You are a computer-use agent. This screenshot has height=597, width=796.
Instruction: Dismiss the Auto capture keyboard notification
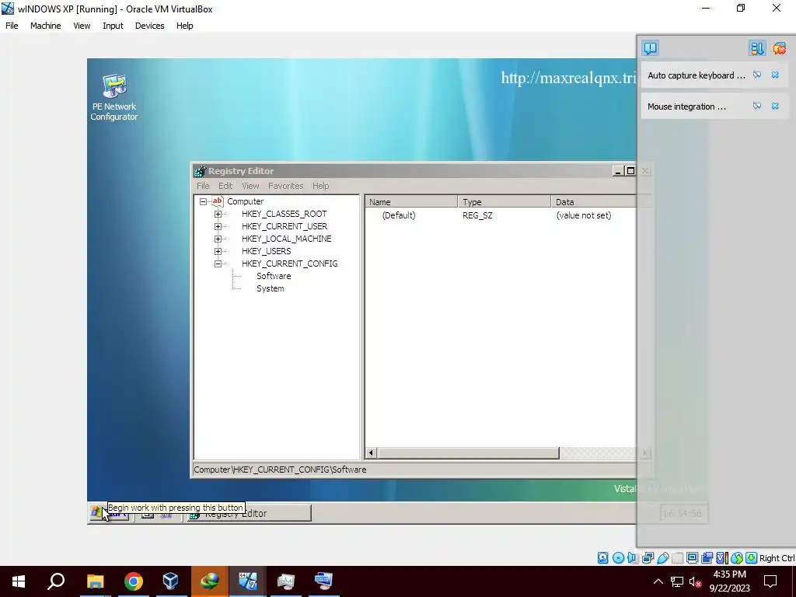(775, 75)
